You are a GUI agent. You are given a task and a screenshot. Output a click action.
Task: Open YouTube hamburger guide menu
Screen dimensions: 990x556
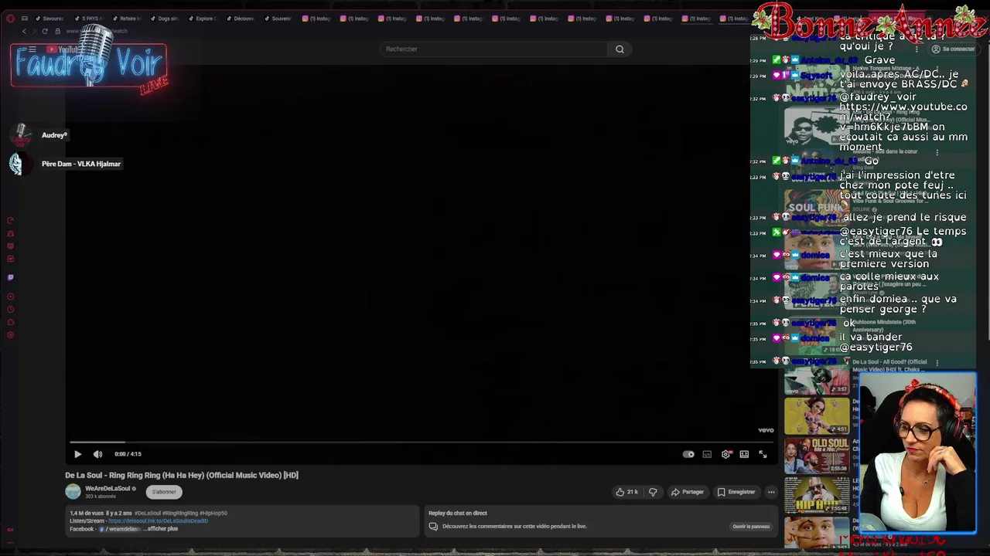(x=32, y=49)
